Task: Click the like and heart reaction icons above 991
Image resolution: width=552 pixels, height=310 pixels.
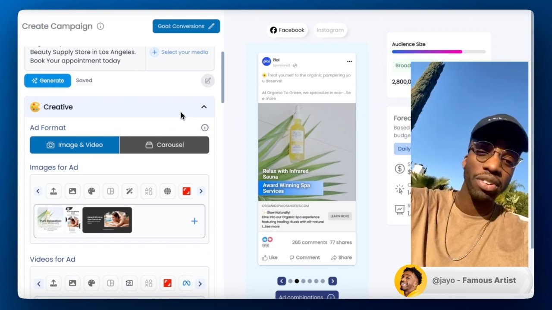Action: tap(267, 239)
